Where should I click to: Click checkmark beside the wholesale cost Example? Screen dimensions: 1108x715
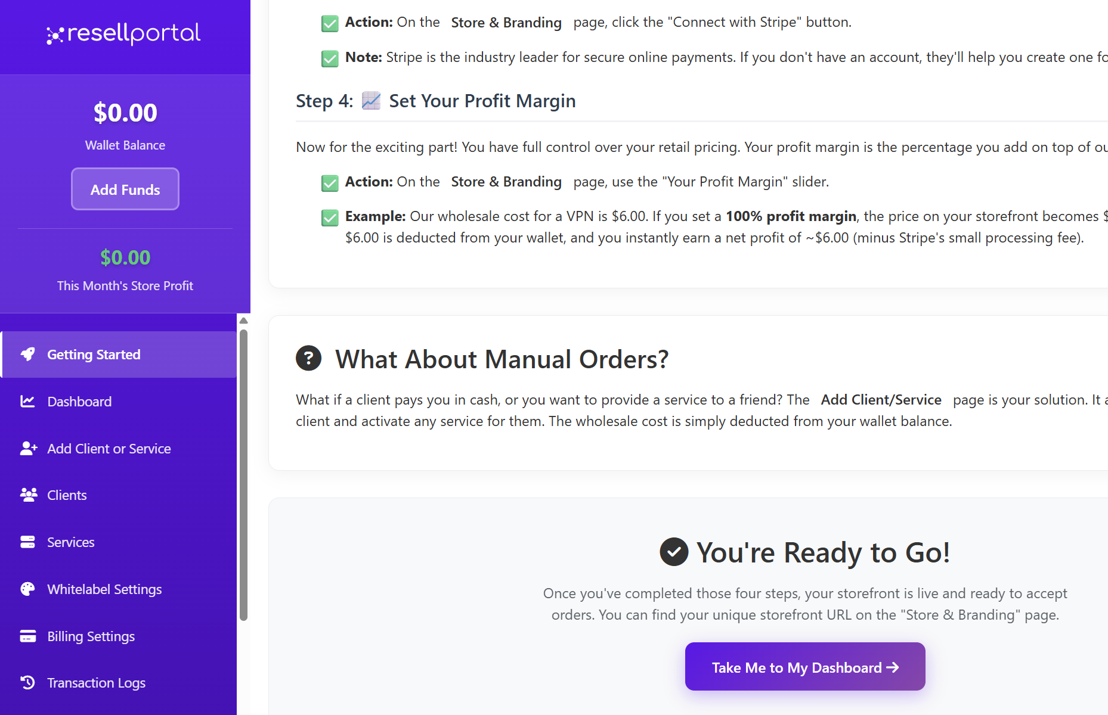tap(330, 217)
